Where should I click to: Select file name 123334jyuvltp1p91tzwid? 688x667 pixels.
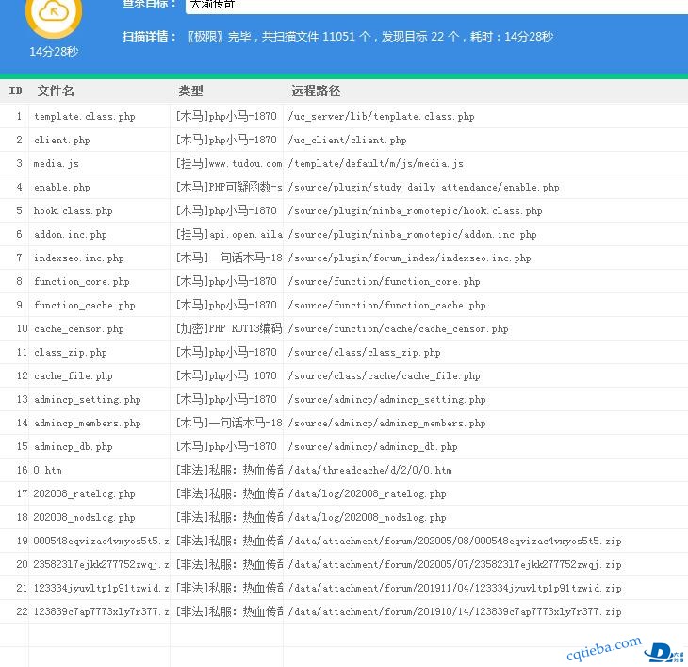101,588
